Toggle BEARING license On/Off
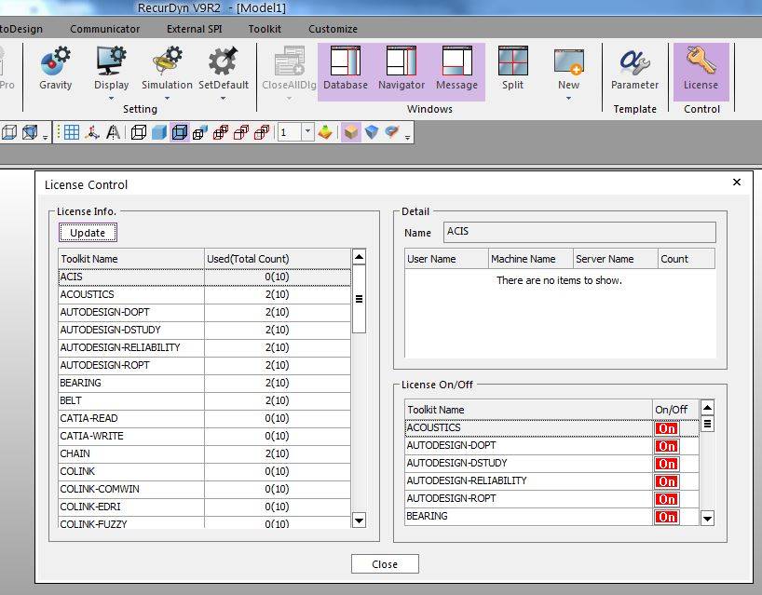This screenshot has width=762, height=595. [667, 517]
